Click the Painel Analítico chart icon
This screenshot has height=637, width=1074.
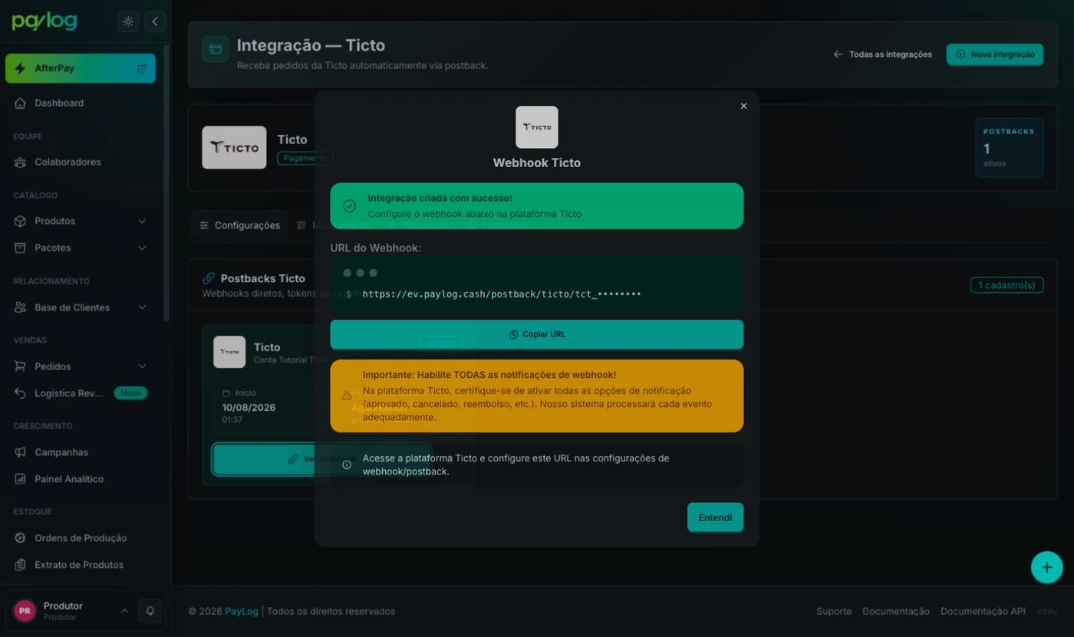(21, 479)
